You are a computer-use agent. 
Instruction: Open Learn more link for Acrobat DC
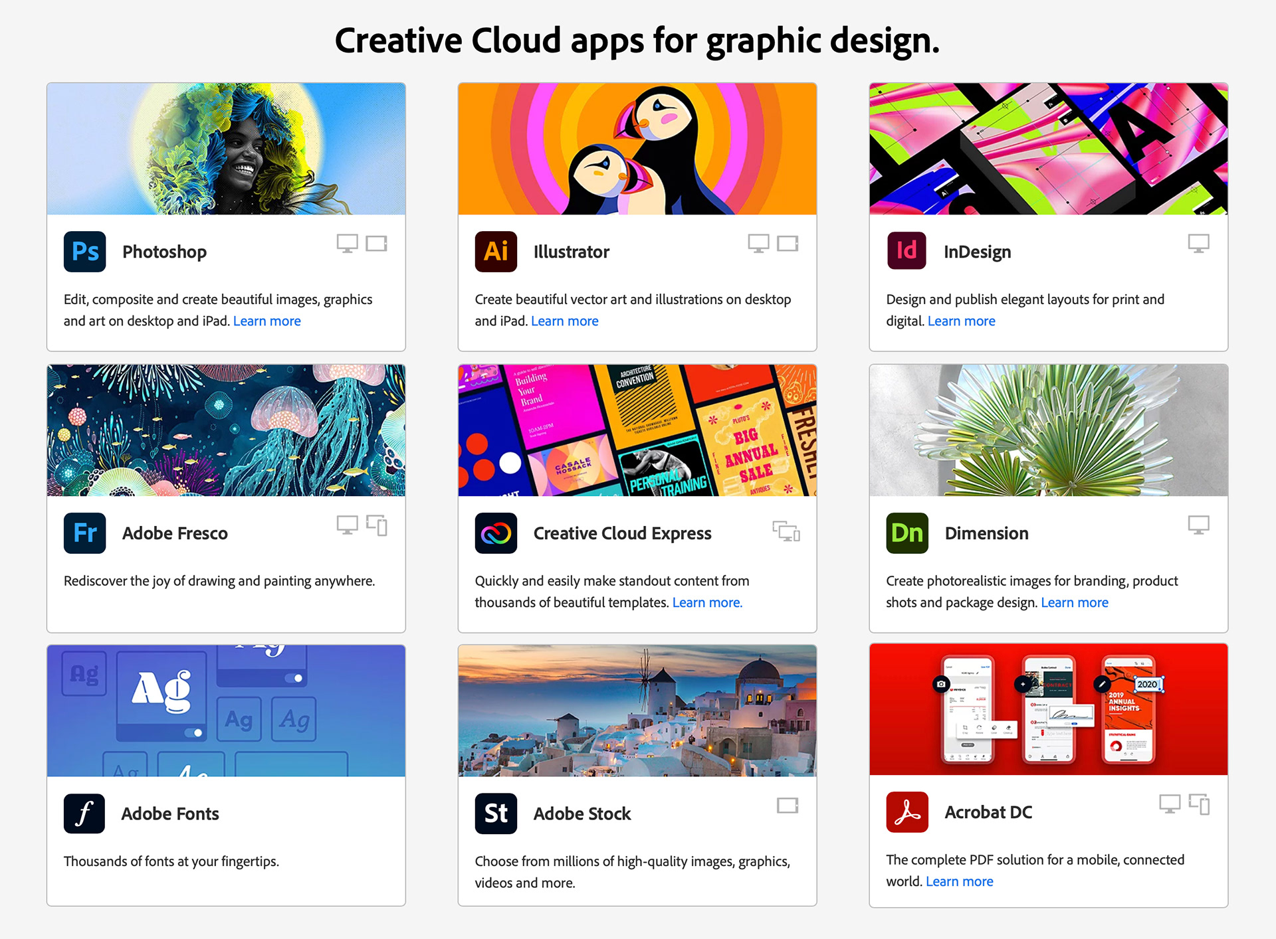point(960,882)
